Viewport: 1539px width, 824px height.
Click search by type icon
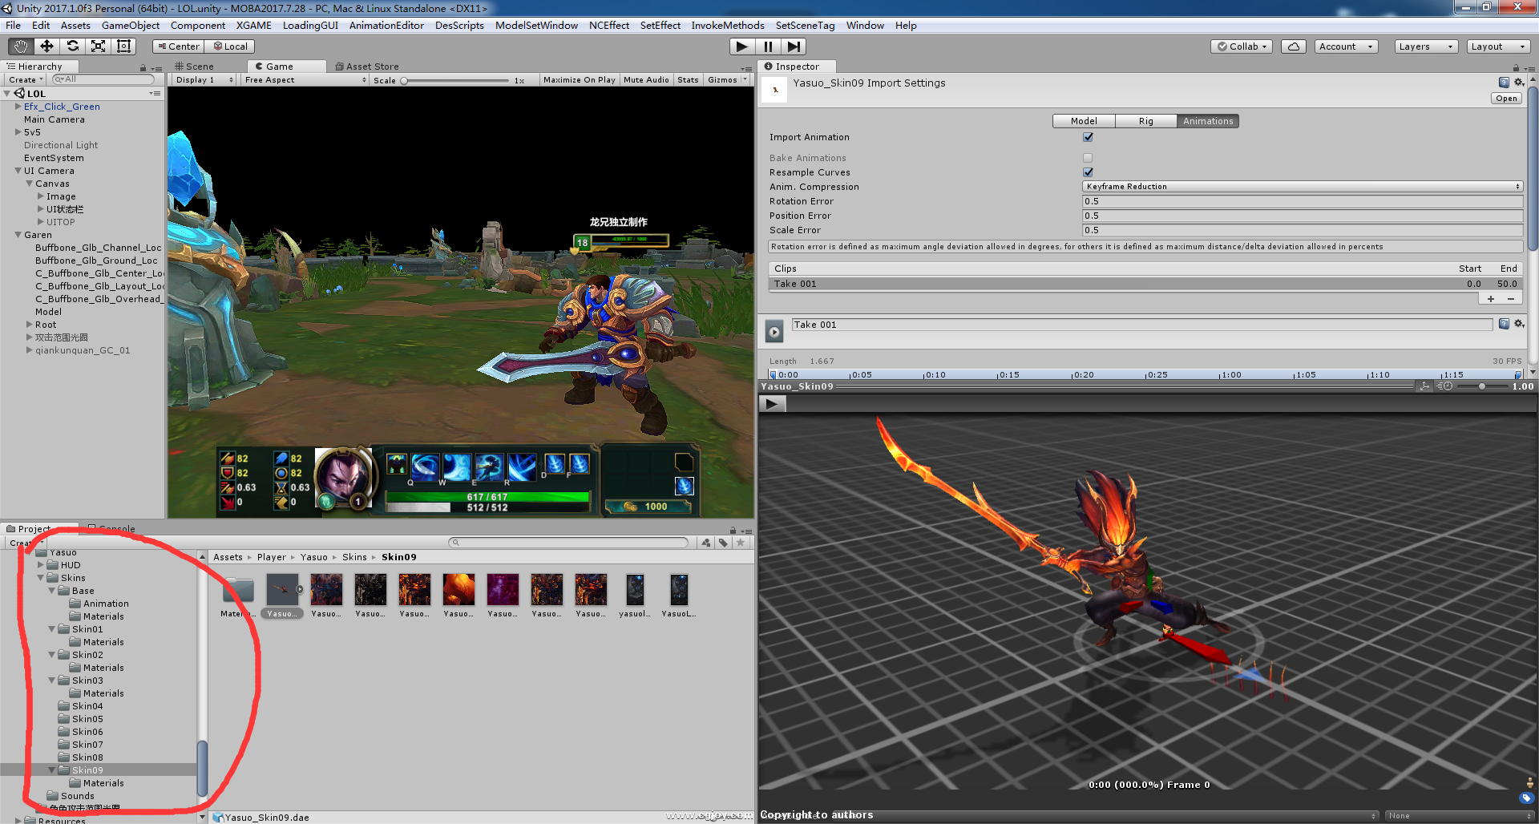[706, 543]
